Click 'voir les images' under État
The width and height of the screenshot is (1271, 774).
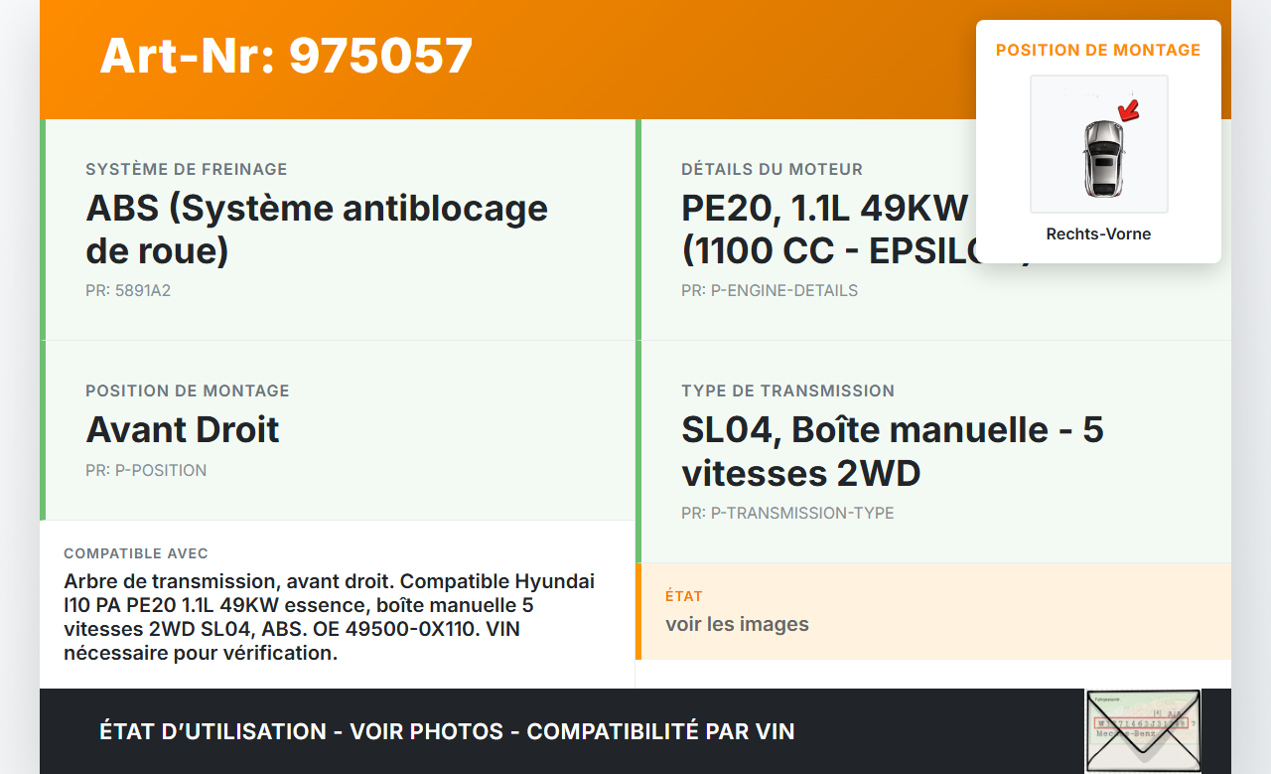737,624
